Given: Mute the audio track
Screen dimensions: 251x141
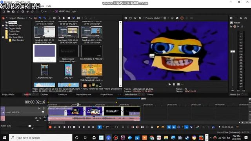Looking at the screenshot, I should tap(36, 118).
